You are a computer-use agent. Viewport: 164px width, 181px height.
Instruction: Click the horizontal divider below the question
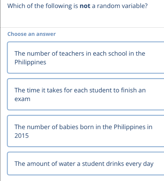tap(82, 28)
